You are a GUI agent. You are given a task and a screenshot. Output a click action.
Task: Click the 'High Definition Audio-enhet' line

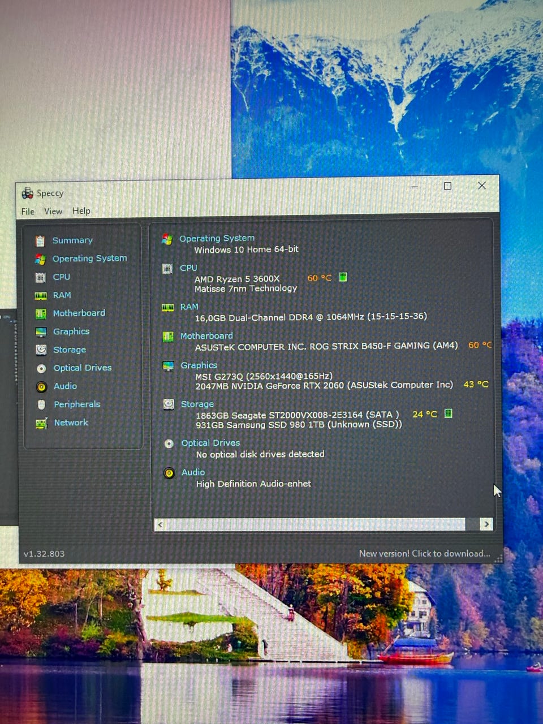253,484
